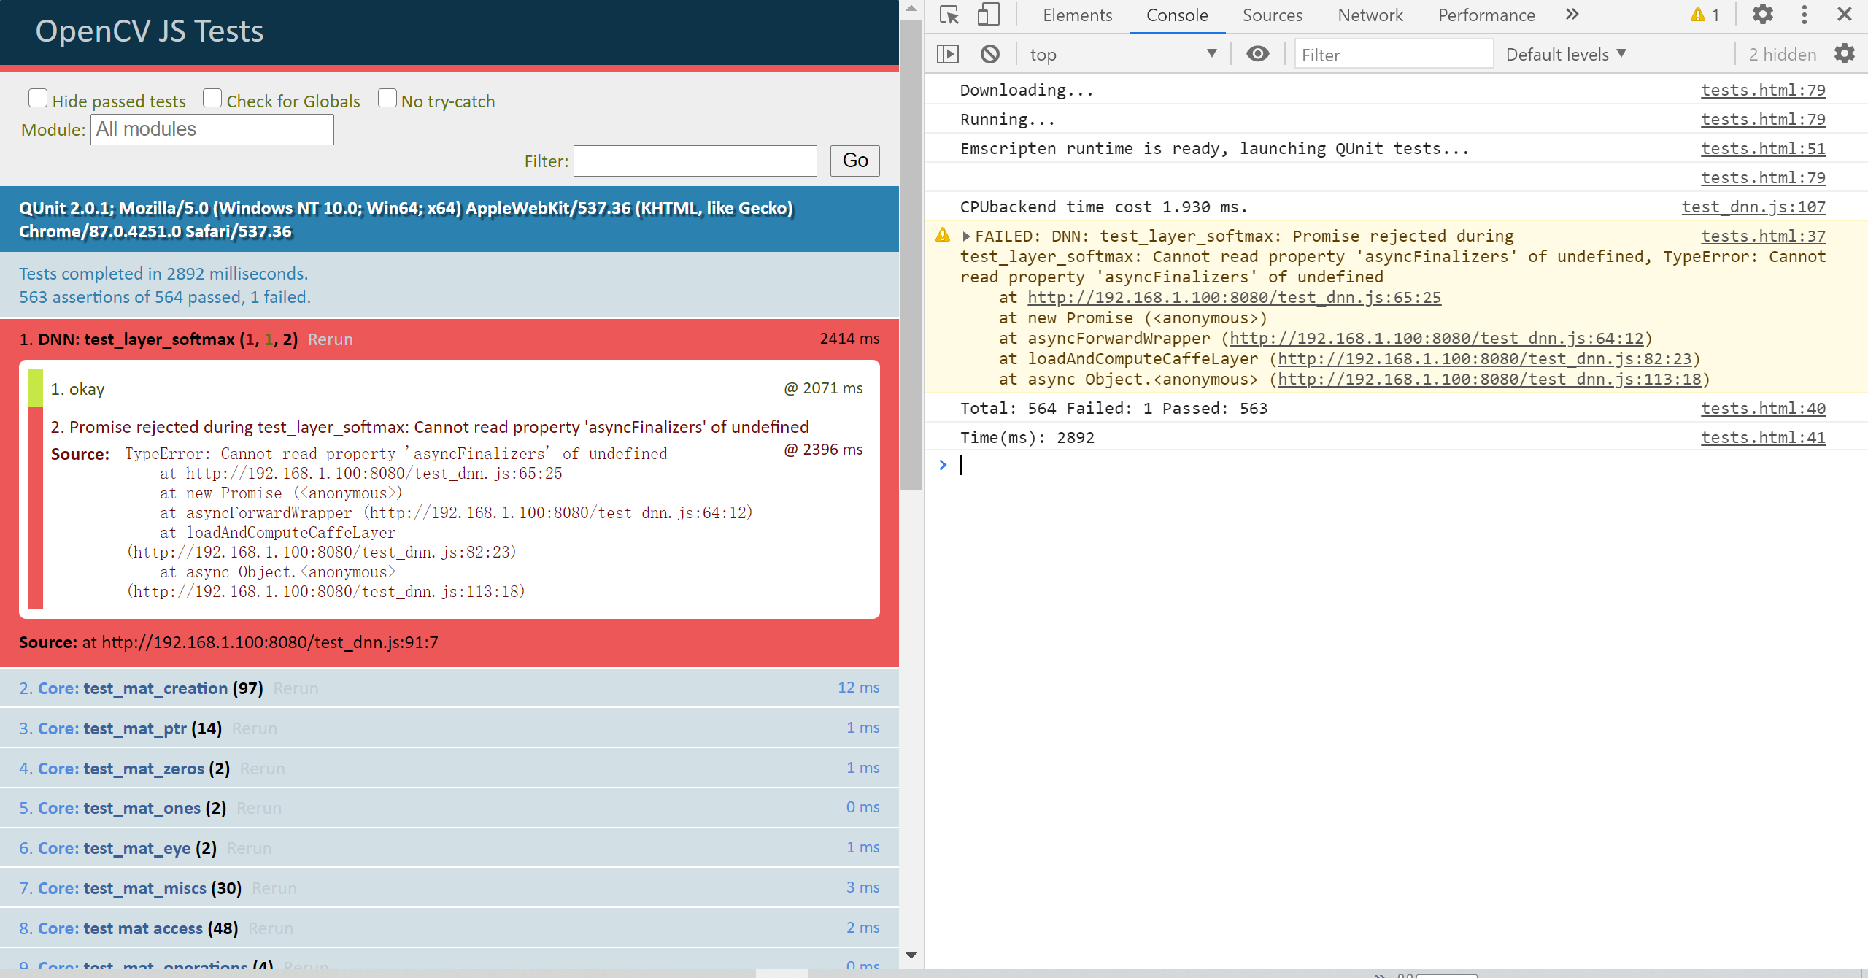Select the inspect element cursor tool
This screenshot has width=1868, height=978.
pos(948,15)
